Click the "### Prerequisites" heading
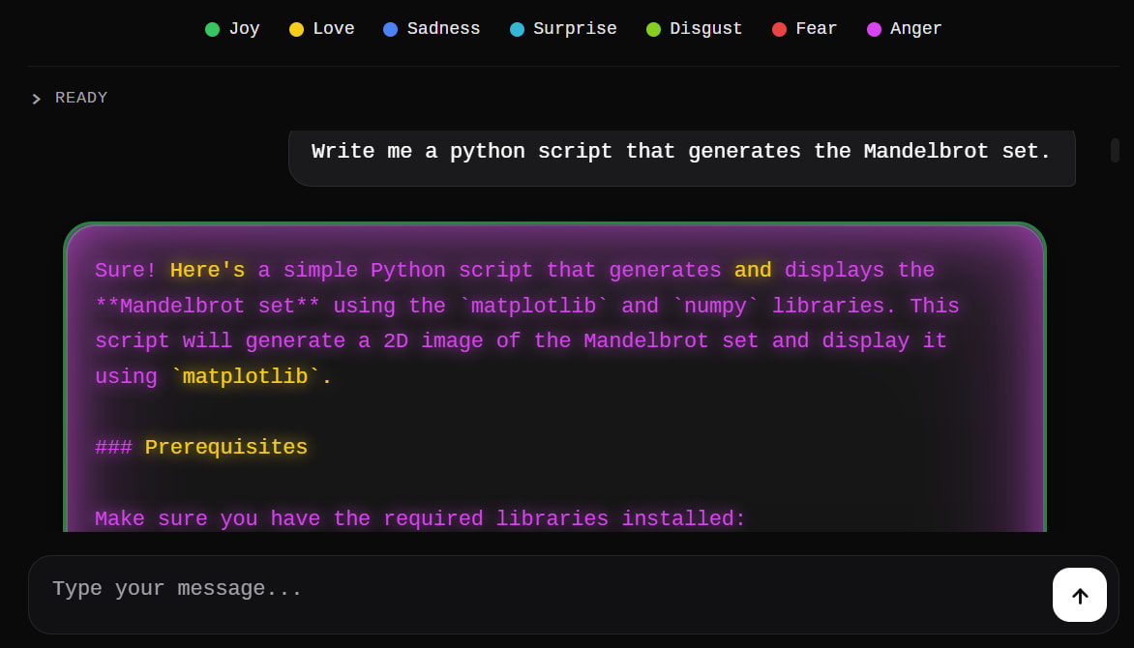 click(x=201, y=448)
